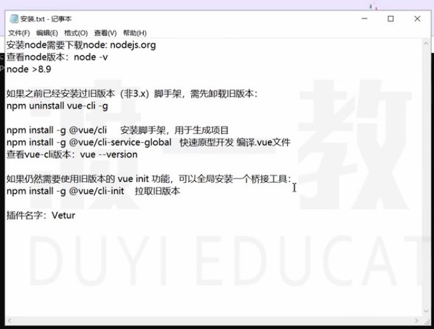Close the 安装.txt Notepad window
434x329 pixels.
(417, 18)
